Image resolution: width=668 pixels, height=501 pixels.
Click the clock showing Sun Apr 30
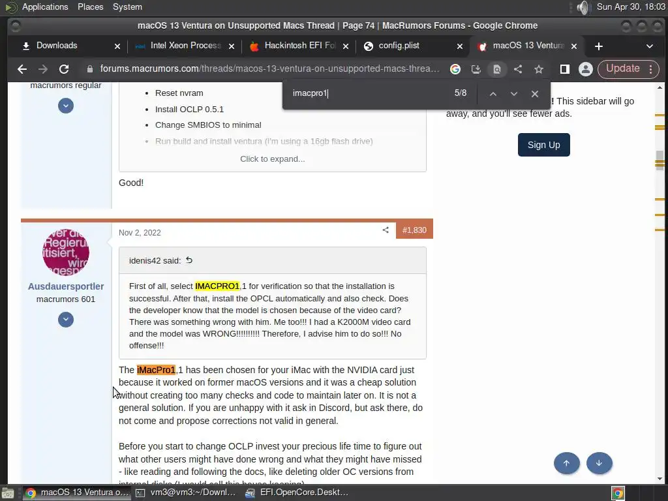(x=631, y=7)
